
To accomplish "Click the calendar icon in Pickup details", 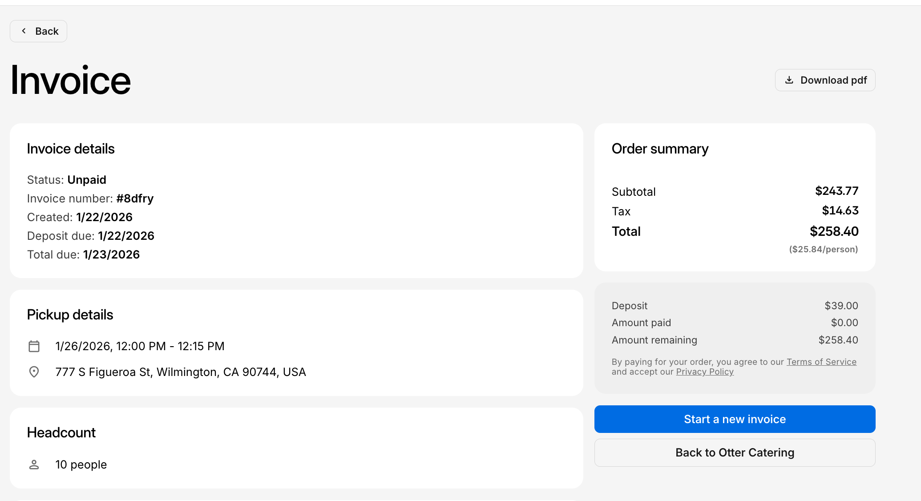I will 34,346.
